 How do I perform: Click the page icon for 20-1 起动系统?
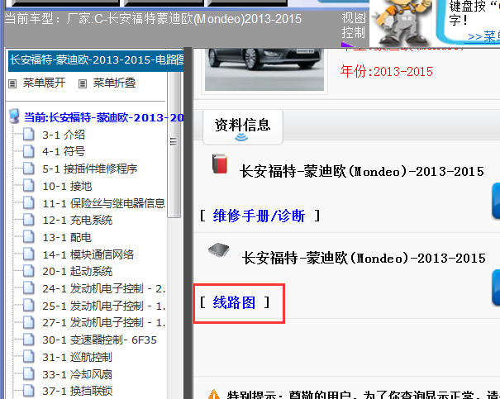[x=29, y=271]
